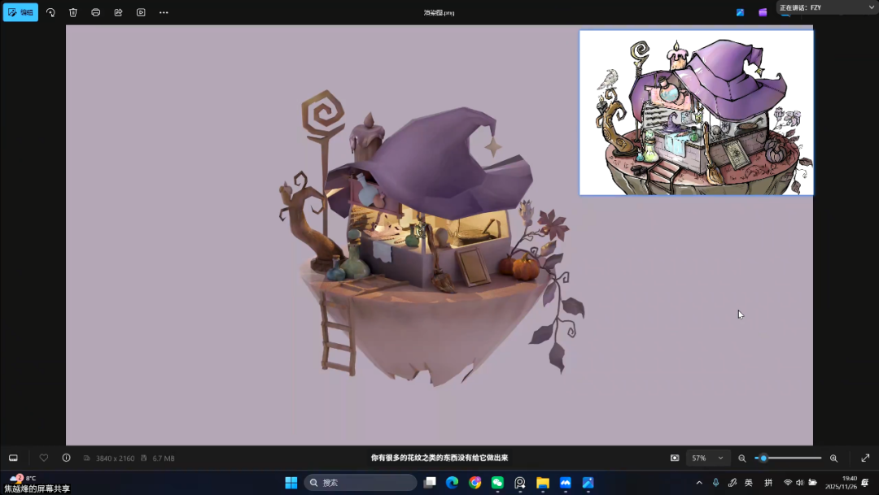Adjust the zoom slider handle
This screenshot has height=495, width=879.
click(x=763, y=458)
